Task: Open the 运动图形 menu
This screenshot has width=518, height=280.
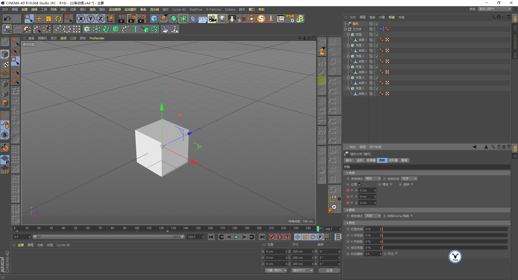Action: click(x=130, y=9)
